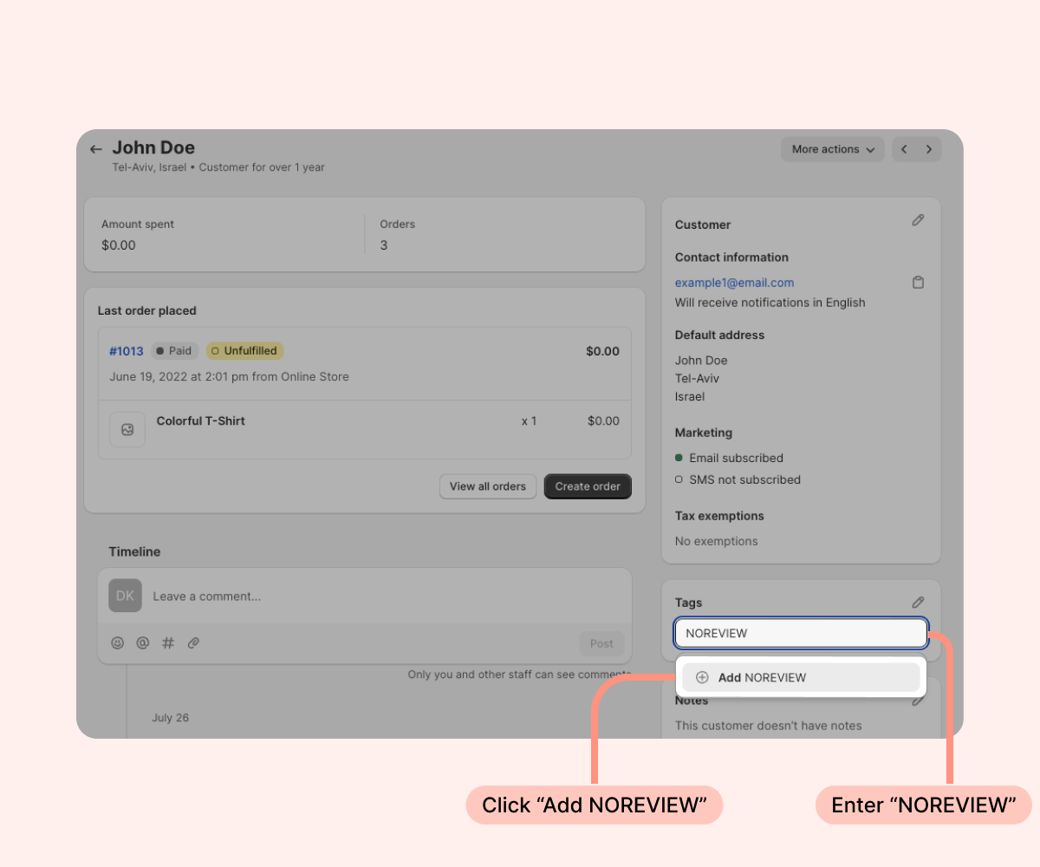Click the Leave a comment field
The height and width of the screenshot is (867, 1040).
click(x=381, y=596)
